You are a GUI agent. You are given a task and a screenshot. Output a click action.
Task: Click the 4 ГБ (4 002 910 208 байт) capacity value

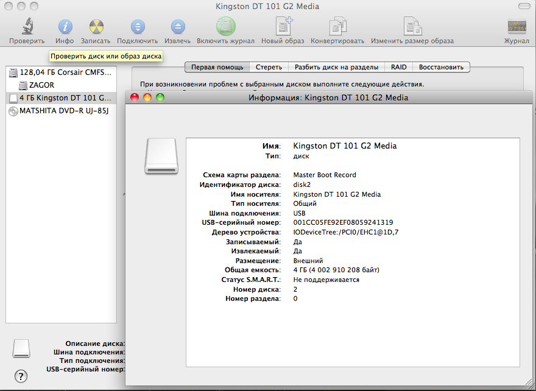tap(336, 270)
